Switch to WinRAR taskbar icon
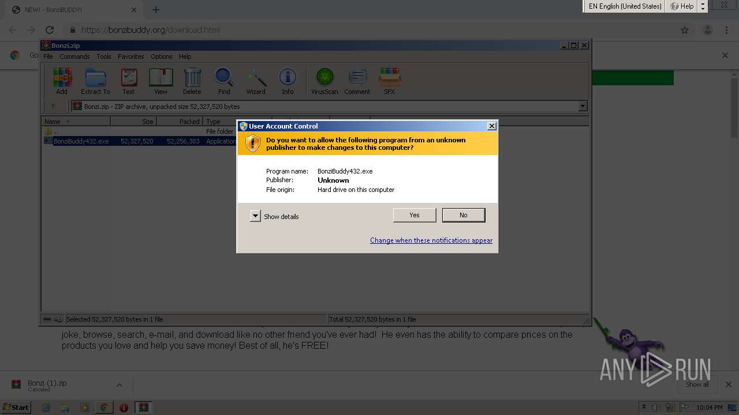Screen dimensions: 739x415 (144, 408)
